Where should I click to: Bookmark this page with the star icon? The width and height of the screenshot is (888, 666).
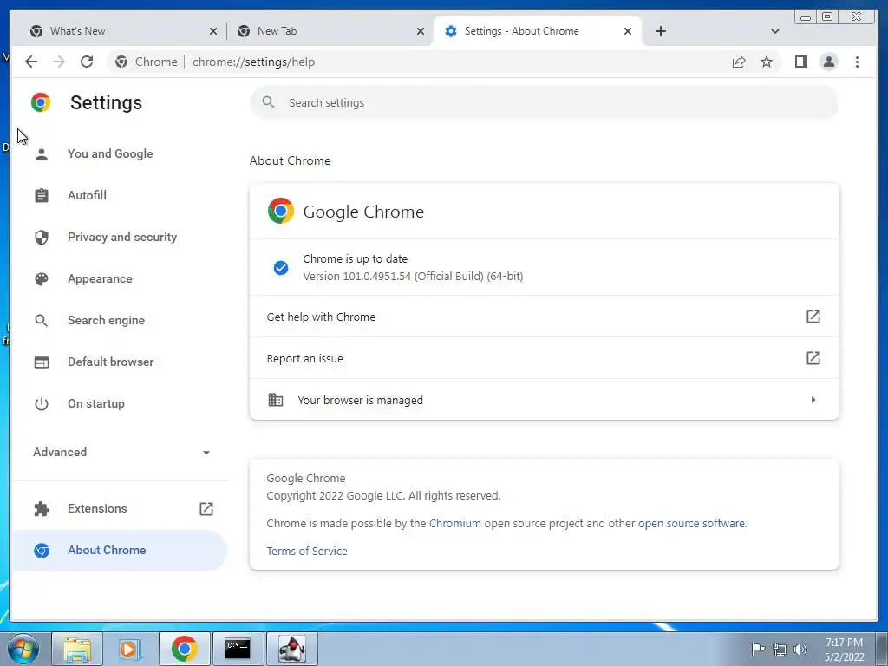[x=767, y=62]
